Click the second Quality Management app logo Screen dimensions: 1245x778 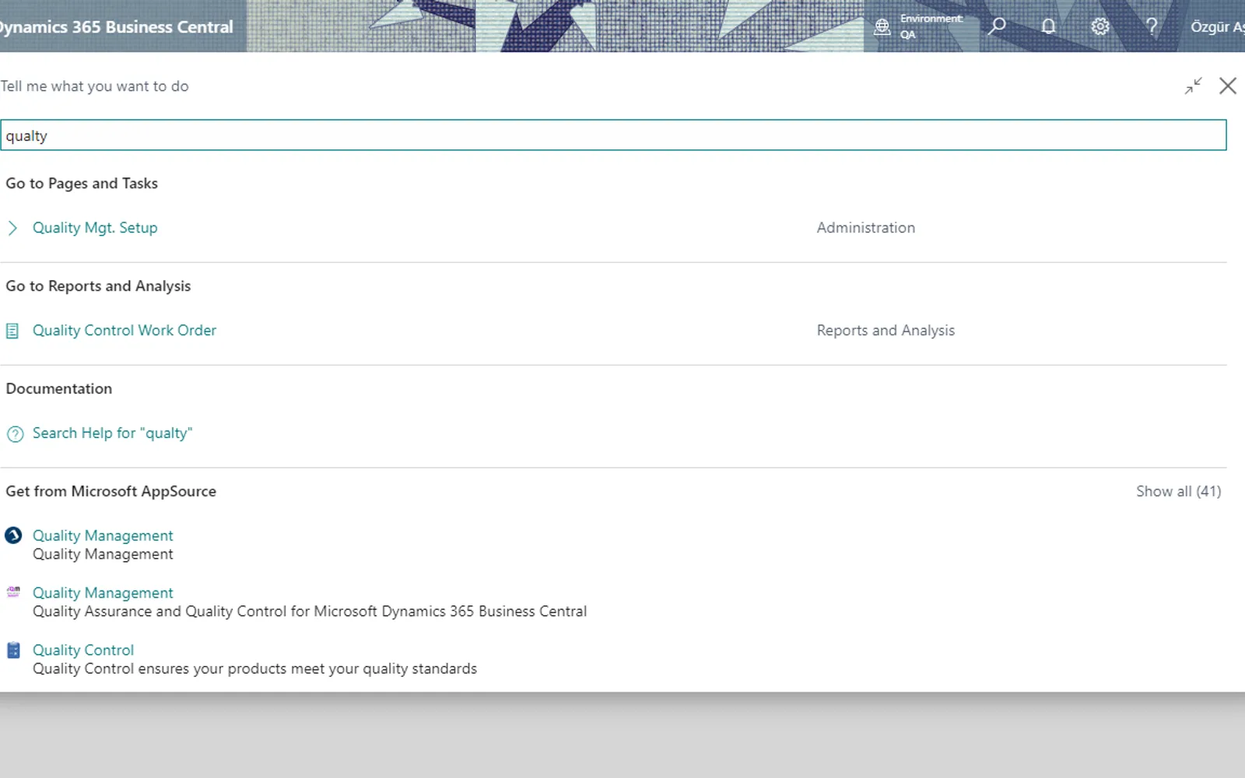tap(13, 592)
